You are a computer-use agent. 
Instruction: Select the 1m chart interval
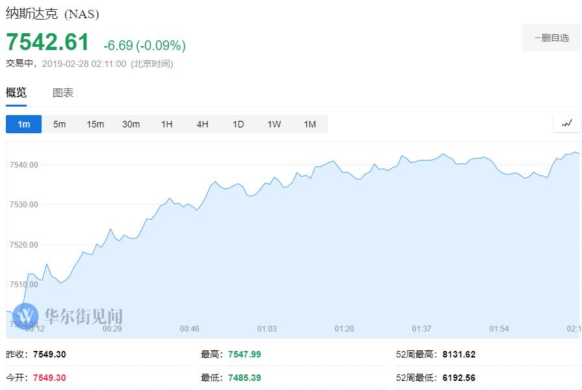(x=24, y=124)
